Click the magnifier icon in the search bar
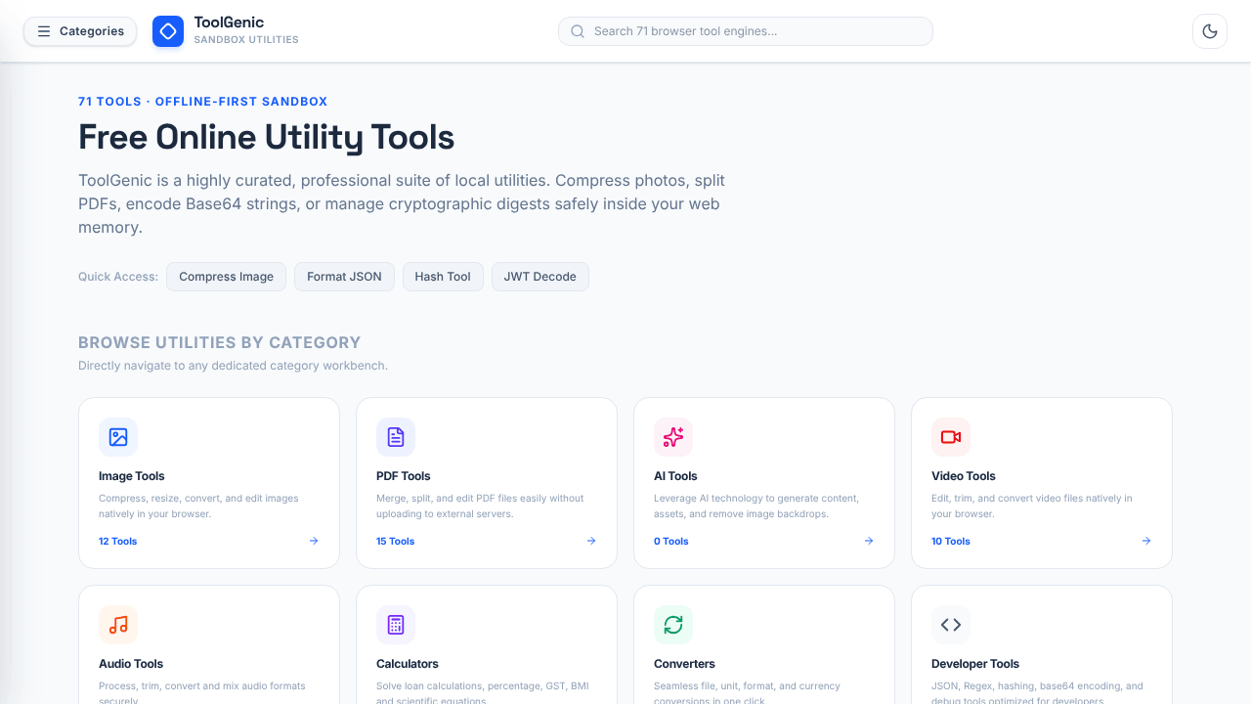Viewport: 1251px width, 704px height. (x=578, y=31)
